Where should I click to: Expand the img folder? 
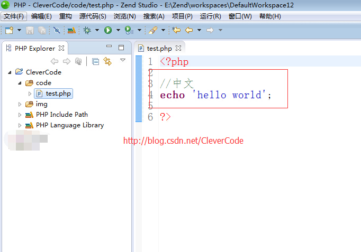tap(20, 104)
